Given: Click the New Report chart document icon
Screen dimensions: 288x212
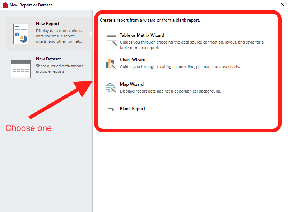Looking at the screenshot, I should 20,34.
